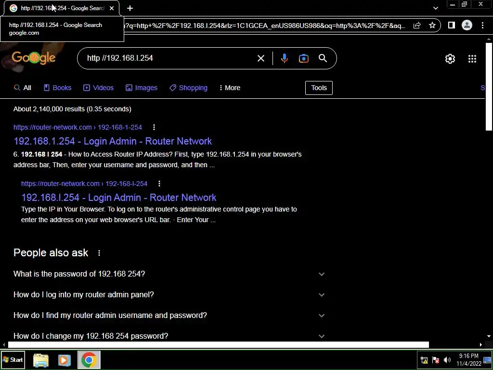Open File Explorer from the taskbar
Image resolution: width=493 pixels, height=370 pixels.
(x=41, y=360)
